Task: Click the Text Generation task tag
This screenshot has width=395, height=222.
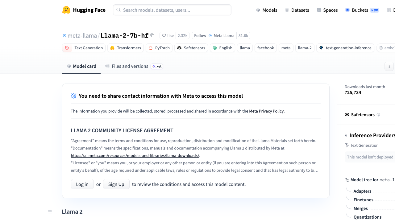Action: point(84,48)
